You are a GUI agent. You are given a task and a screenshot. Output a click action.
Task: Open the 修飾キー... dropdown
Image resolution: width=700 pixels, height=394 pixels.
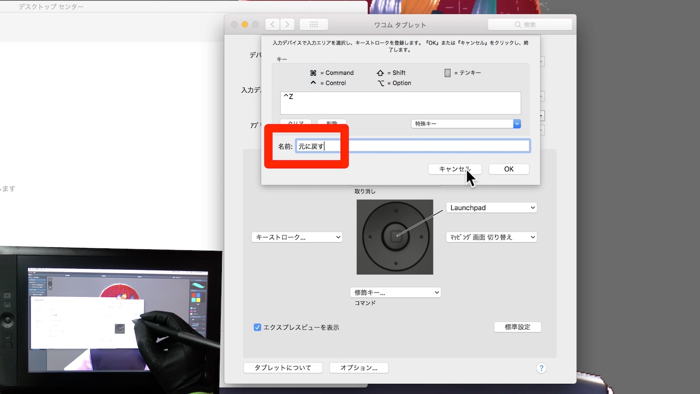(x=395, y=292)
